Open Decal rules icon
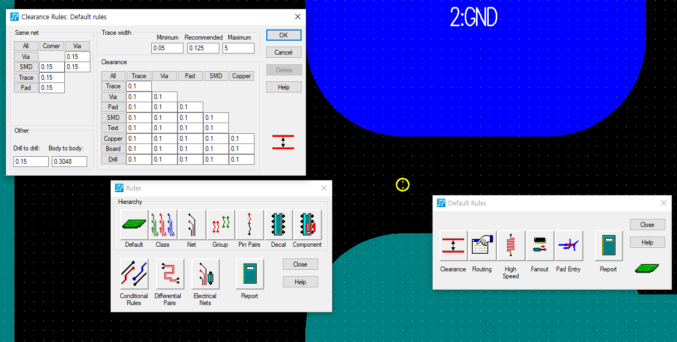677x342 pixels. pos(278,225)
